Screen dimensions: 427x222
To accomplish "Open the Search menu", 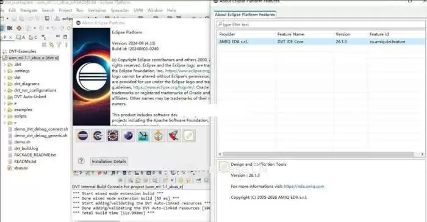I will coord(48,10).
